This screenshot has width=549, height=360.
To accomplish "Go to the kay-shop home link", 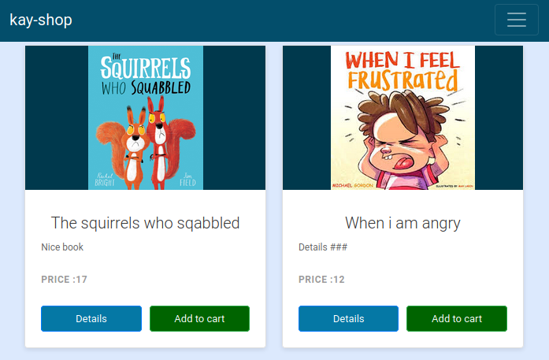I will click(41, 20).
